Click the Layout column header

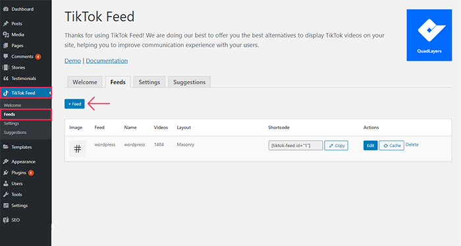(184, 128)
